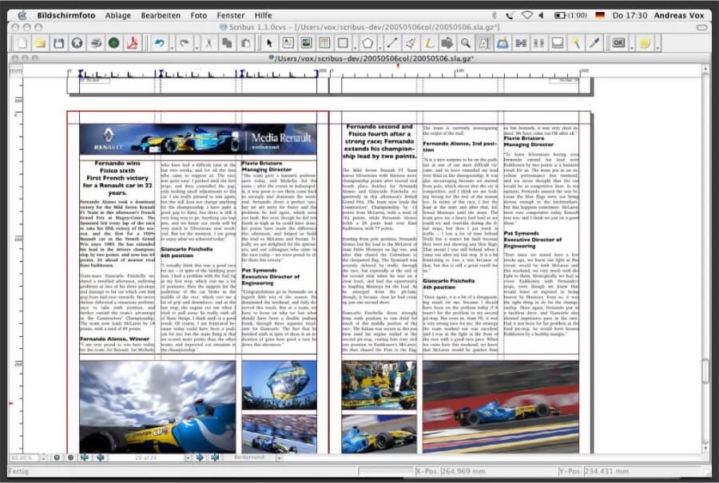
Task: Select the Insert Table tool
Action: [x=324, y=44]
